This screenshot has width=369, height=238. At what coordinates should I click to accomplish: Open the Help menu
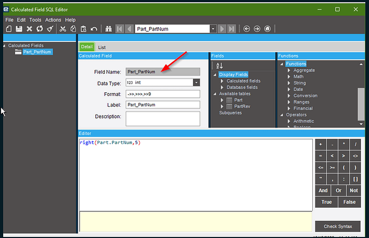[71, 20]
